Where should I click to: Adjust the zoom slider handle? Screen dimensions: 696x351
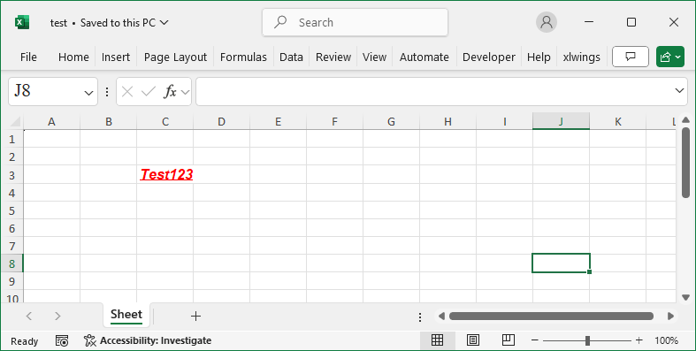[588, 340]
